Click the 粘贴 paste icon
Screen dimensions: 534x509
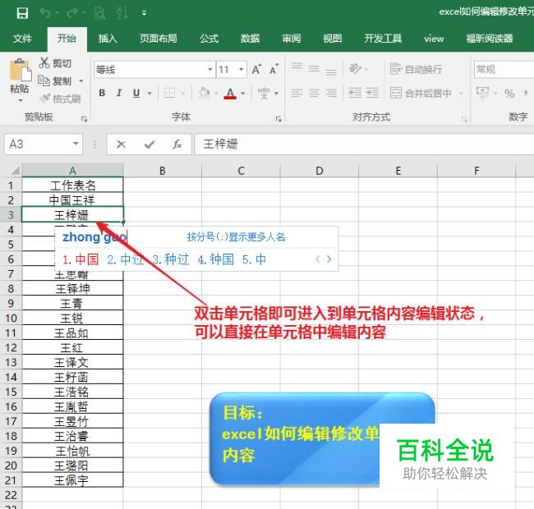(20, 71)
